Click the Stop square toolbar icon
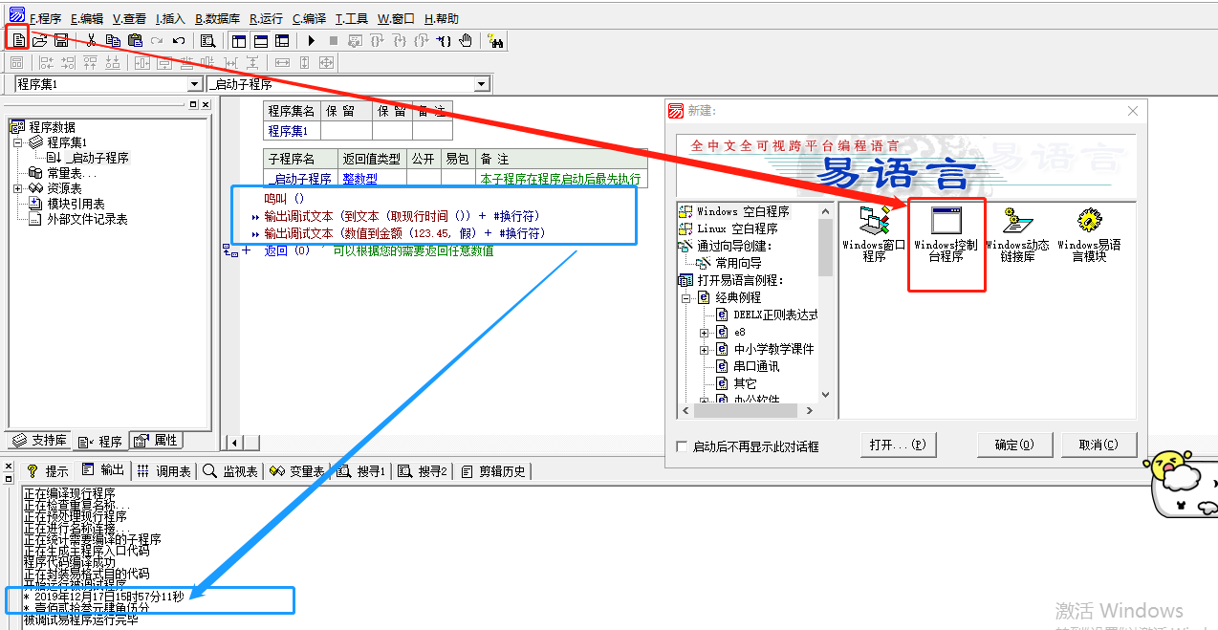This screenshot has height=630, width=1218. coord(333,40)
